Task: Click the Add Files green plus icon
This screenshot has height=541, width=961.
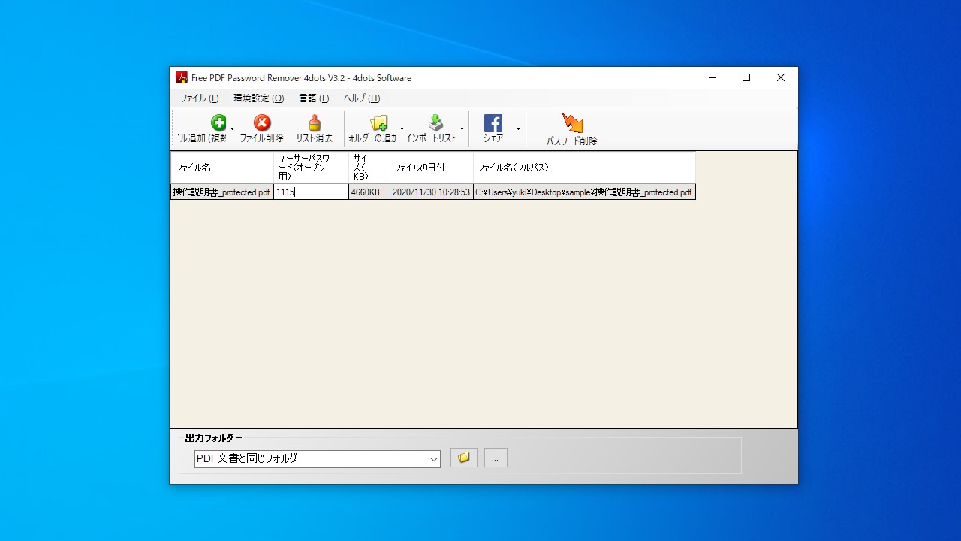Action: tap(218, 123)
